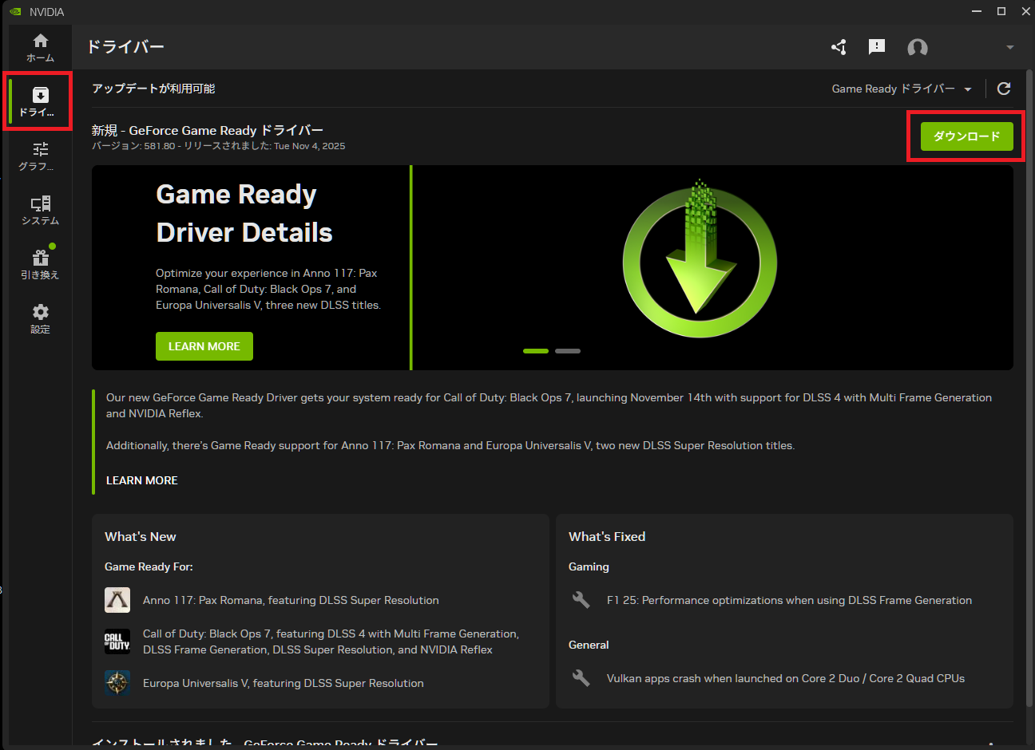Viewport: 1035px width, 750px height.
Task: Click the Anno 117 game thumbnail
Action: [x=117, y=600]
